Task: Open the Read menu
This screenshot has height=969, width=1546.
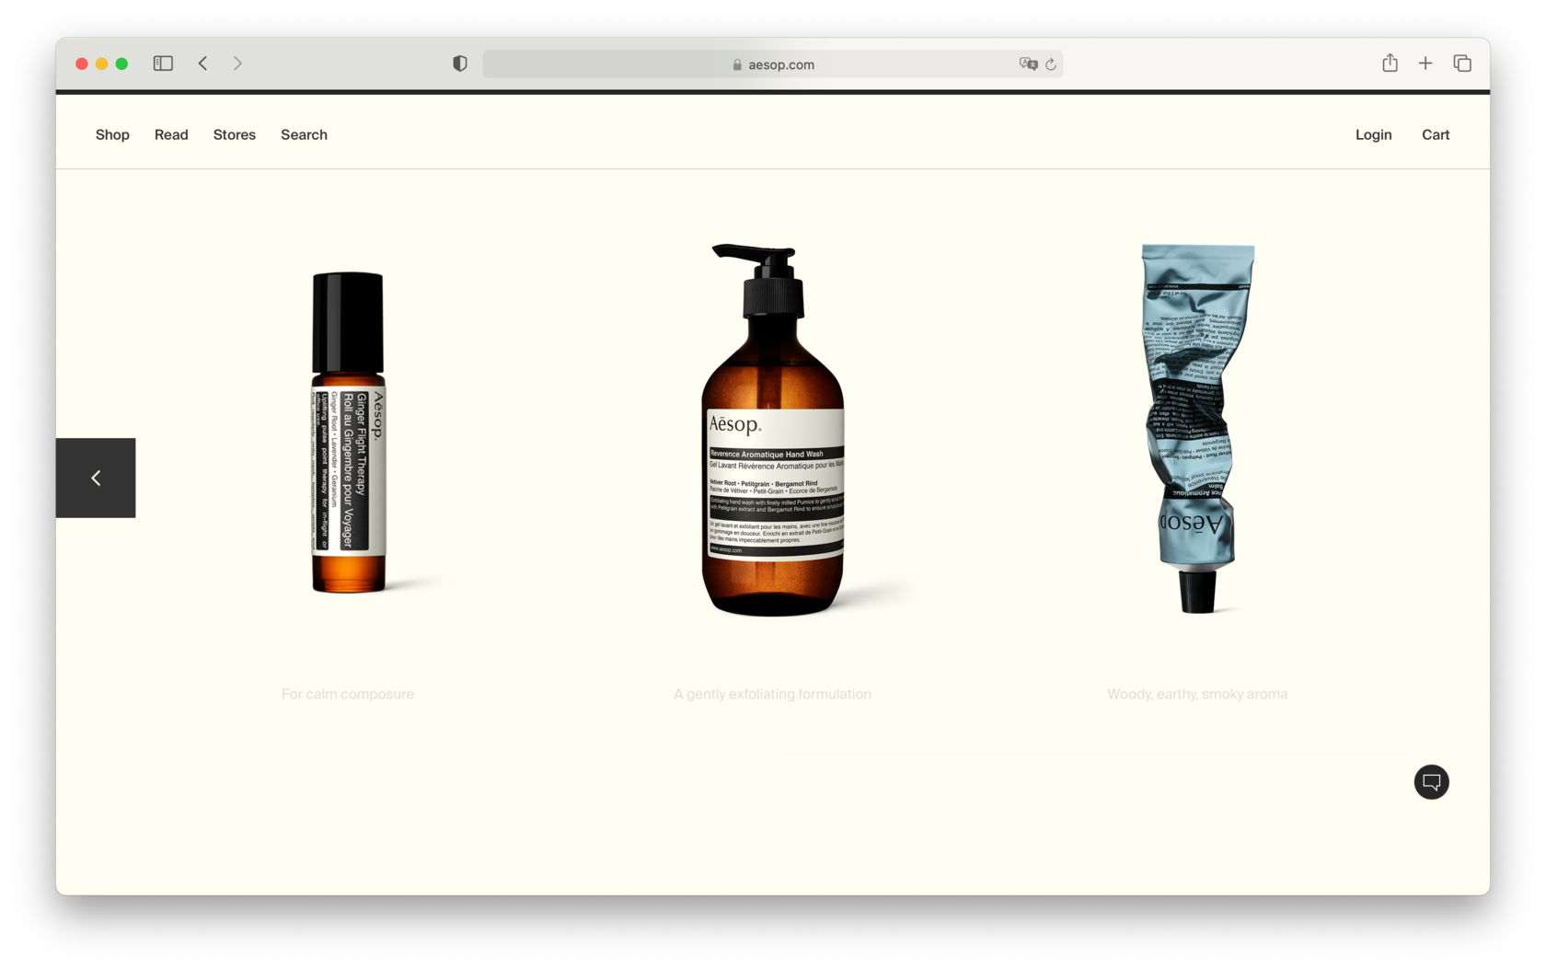Action: (x=171, y=134)
